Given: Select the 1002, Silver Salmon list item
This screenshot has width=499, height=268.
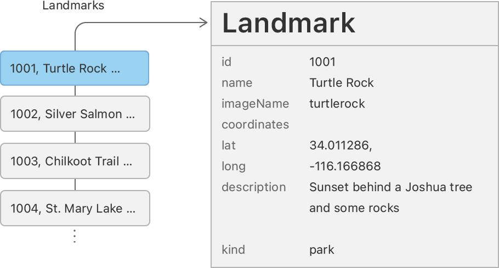Looking at the screenshot, I should tap(75, 114).
